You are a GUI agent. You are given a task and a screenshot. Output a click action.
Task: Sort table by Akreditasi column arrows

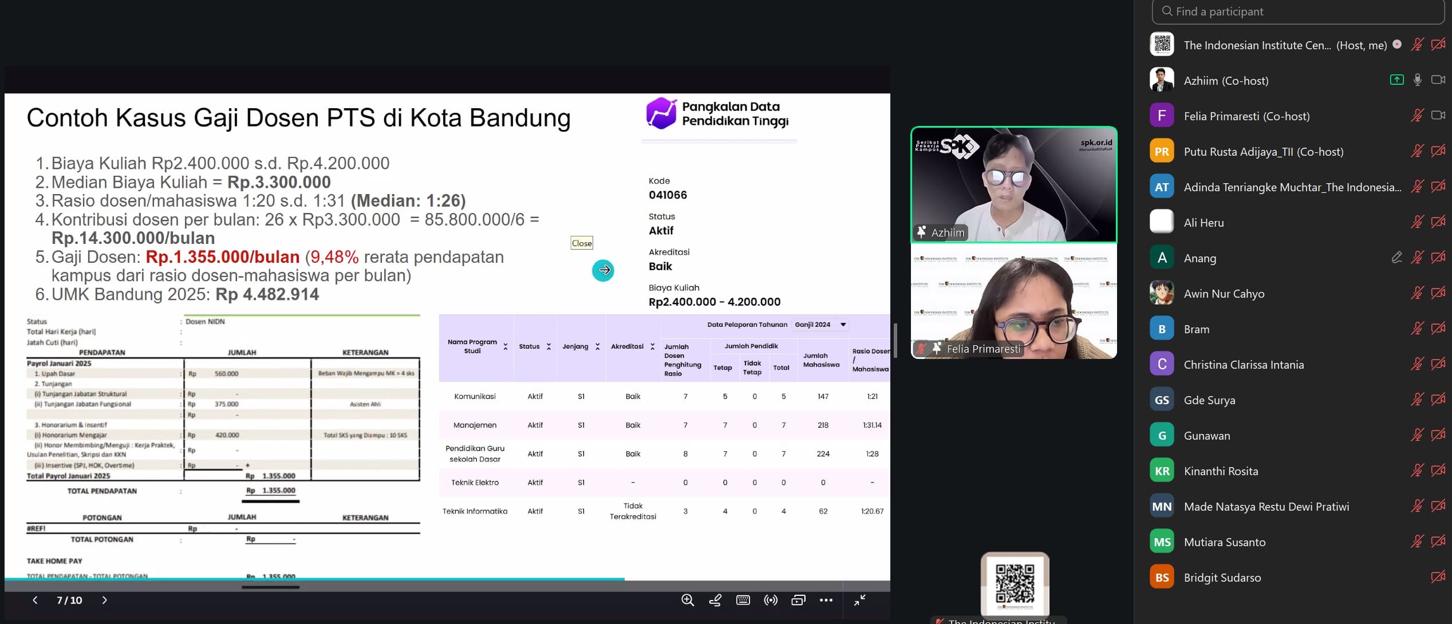coord(652,346)
